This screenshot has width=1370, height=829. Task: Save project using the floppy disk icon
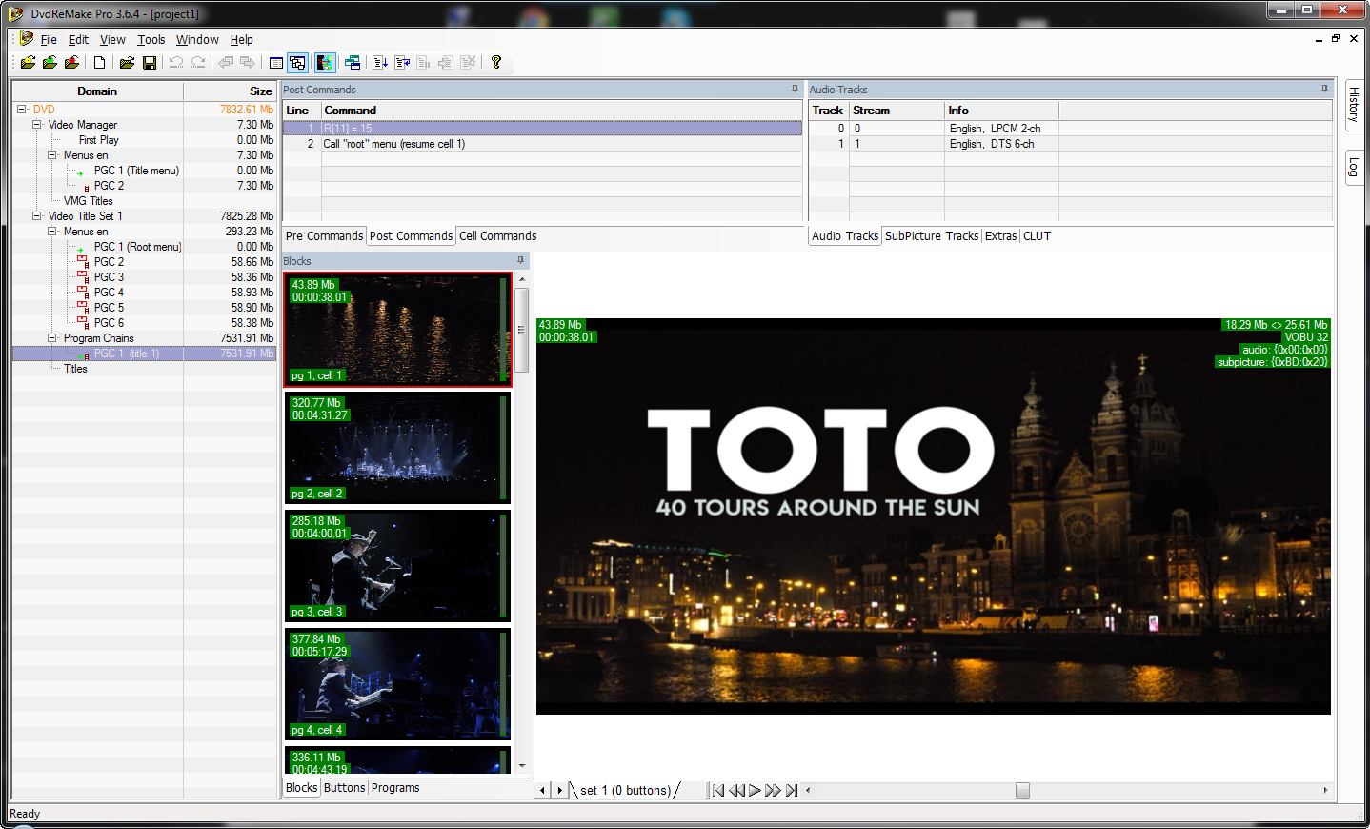pyautogui.click(x=150, y=63)
